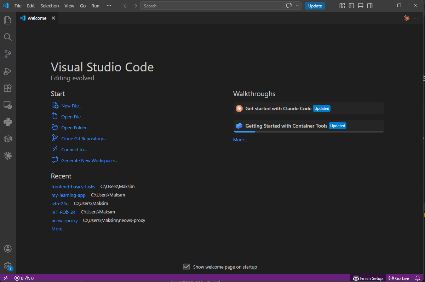Toggle the bottom Panel
The width and height of the screenshot is (425, 282).
361,6
